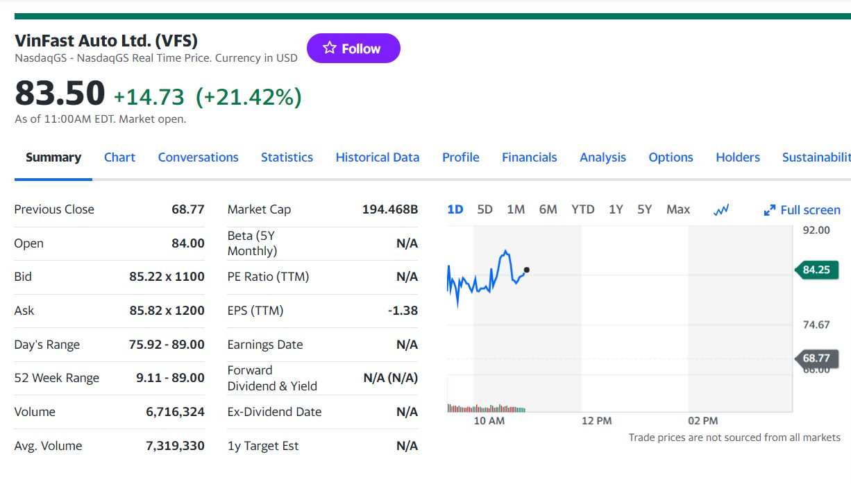This screenshot has width=851, height=484.
Task: Open the Historical Data tab
Action: (377, 157)
